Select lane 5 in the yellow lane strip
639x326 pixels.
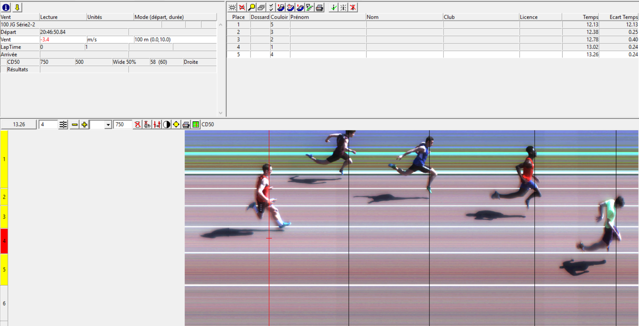coord(4,270)
